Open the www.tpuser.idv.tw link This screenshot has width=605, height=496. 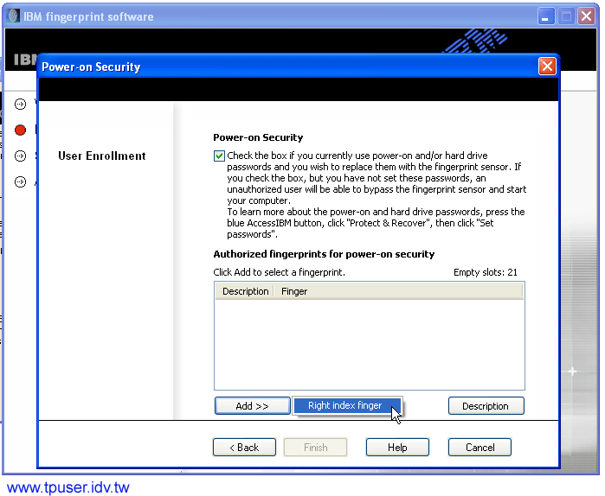click(x=68, y=487)
